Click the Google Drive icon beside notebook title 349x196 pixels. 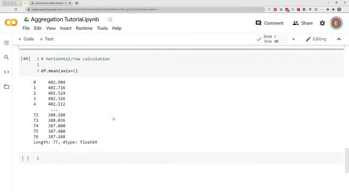point(27,20)
